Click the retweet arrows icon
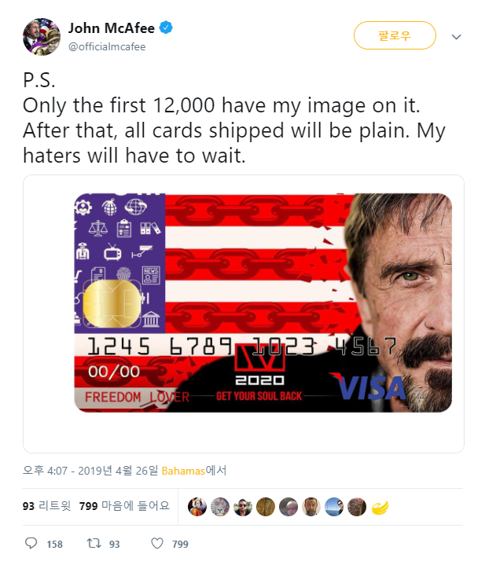Viewport: 485px width, 565px height. (94, 543)
